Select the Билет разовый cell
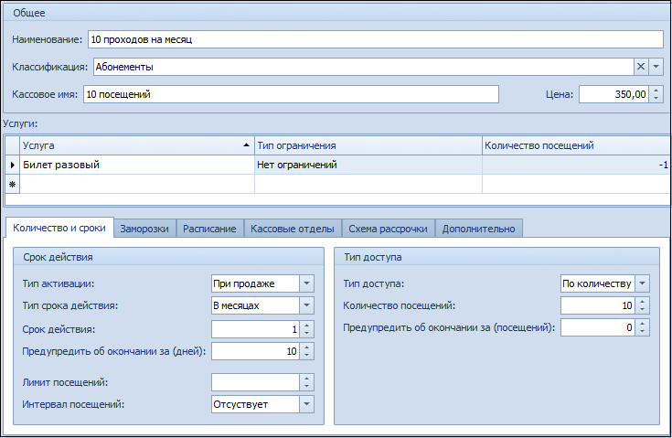Screen dimensions: 672x438 [137, 165]
